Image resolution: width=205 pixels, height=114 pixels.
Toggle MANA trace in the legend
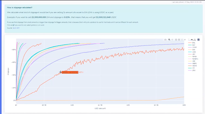[192, 57]
